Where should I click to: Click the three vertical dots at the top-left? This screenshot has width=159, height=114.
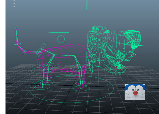point(14,3)
